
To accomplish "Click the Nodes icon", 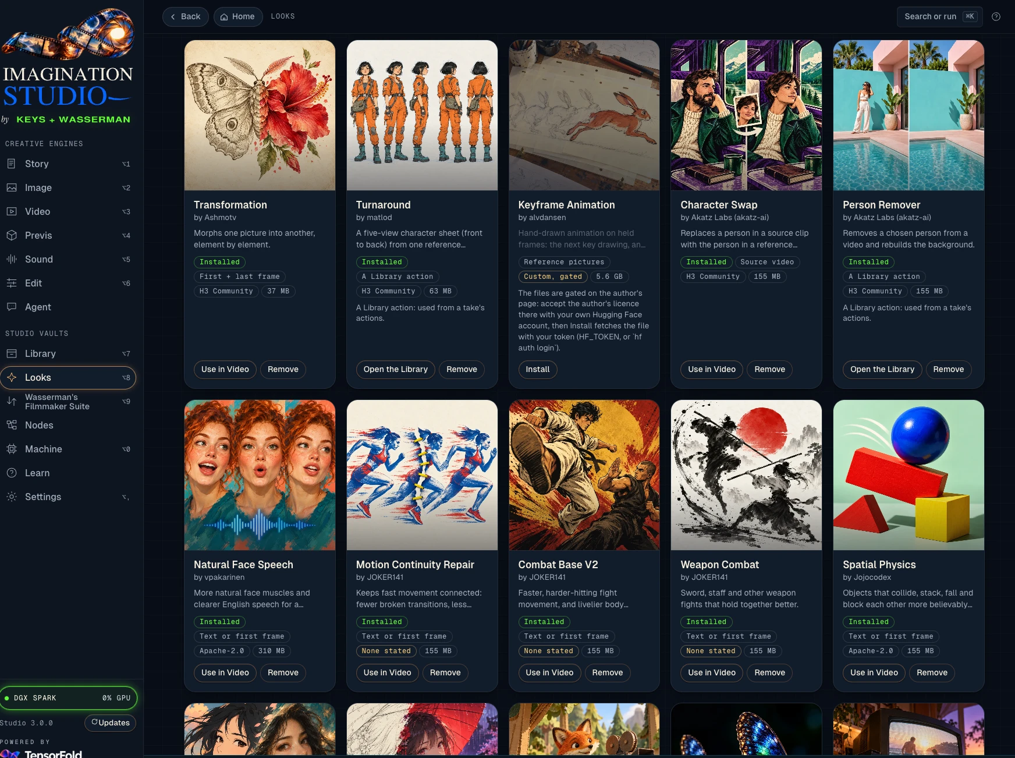I will click(x=12, y=425).
